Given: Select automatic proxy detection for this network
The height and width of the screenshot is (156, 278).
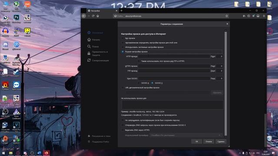Looking at the screenshot, I should click(122, 42).
